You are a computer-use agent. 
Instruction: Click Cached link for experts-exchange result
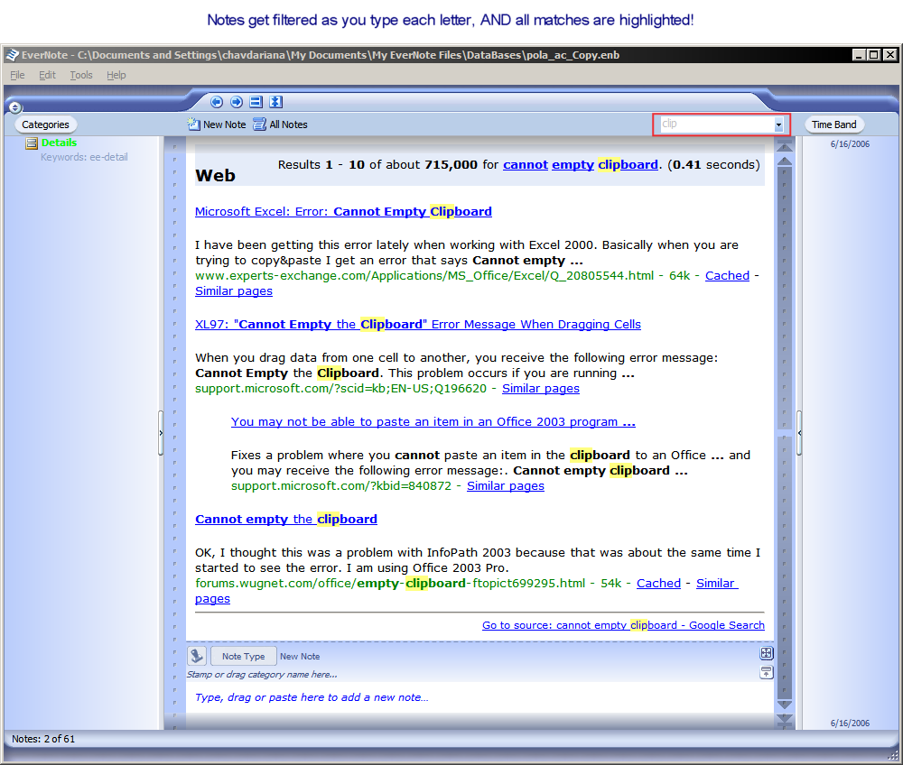point(727,275)
